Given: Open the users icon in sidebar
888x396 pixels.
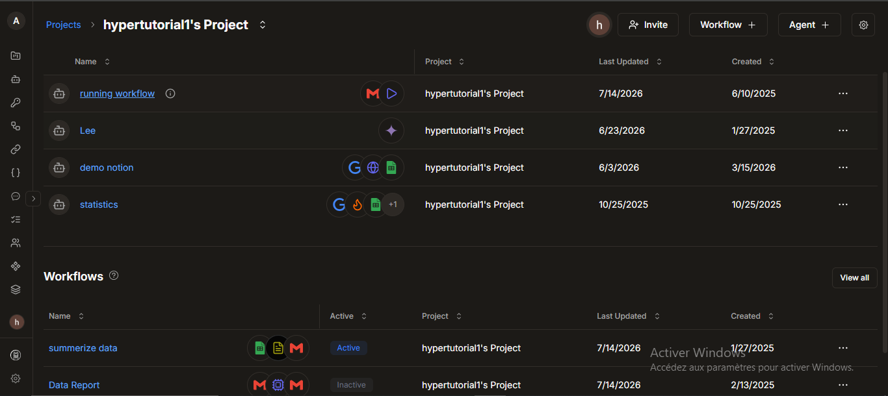Looking at the screenshot, I should pos(16,243).
